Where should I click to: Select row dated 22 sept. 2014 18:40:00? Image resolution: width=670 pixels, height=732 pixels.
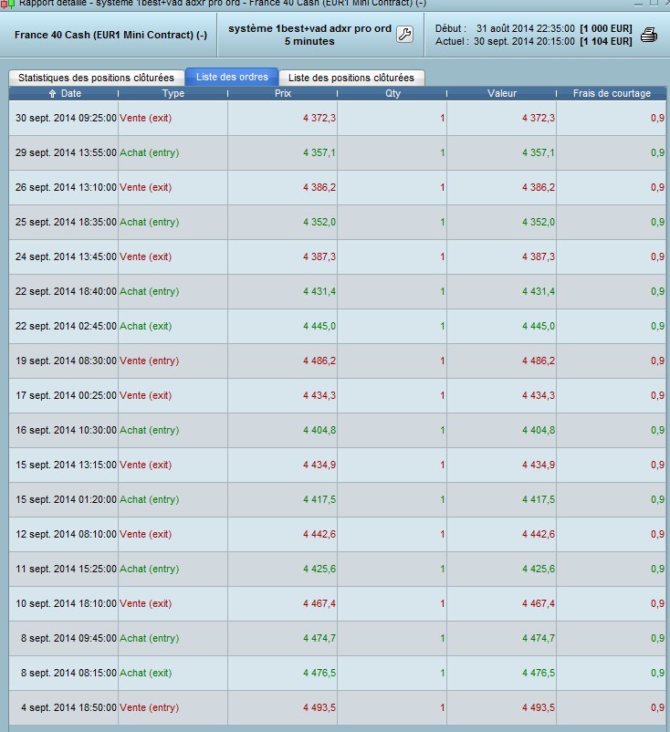337,292
